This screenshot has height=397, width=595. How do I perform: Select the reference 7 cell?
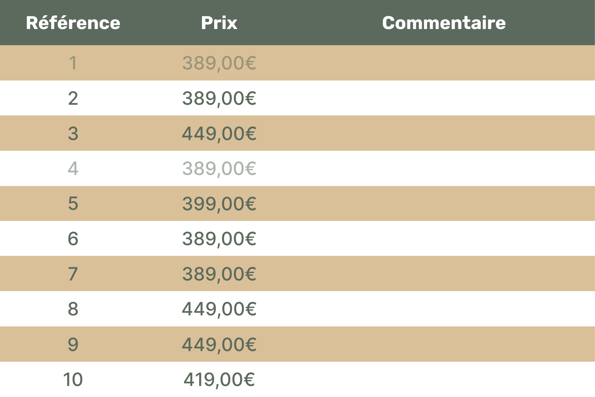73,274
